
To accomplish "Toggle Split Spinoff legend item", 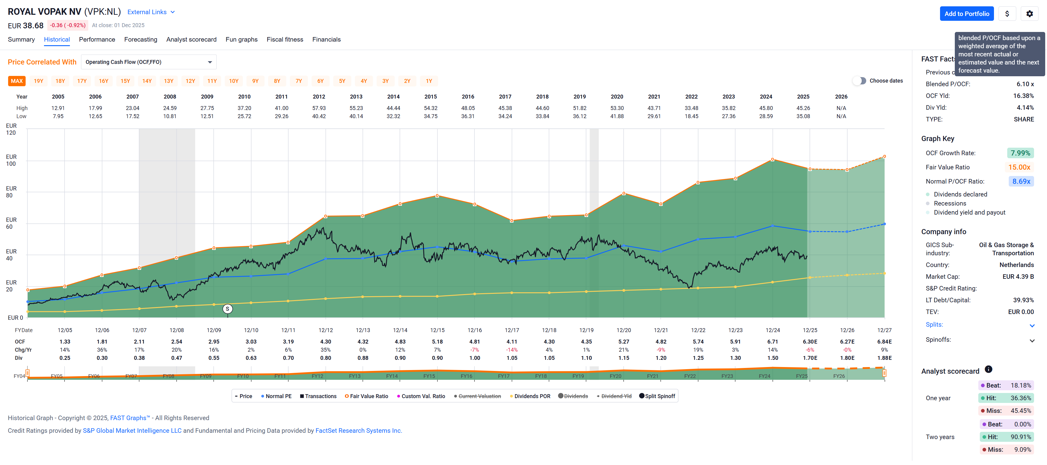I will [657, 396].
